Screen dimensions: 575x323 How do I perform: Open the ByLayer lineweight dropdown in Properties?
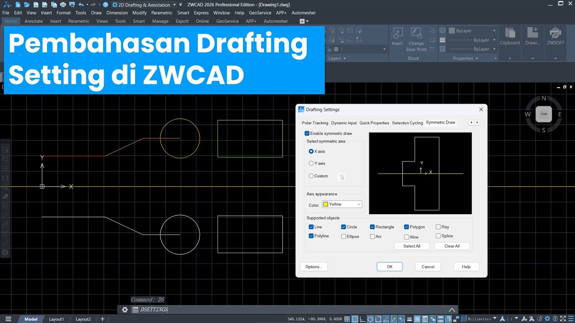[x=472, y=40]
